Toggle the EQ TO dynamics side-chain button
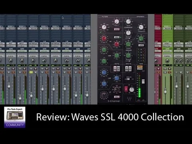 click(118, 69)
